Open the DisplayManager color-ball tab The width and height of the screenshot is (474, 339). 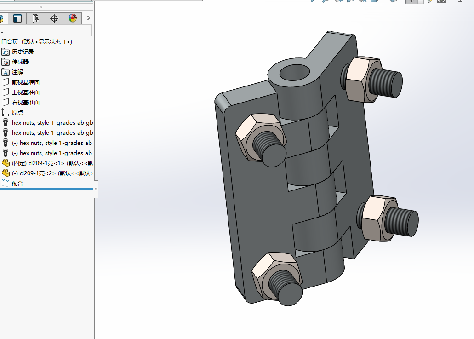pos(73,18)
